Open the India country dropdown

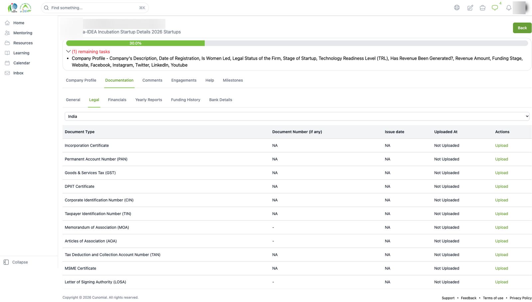point(297,116)
